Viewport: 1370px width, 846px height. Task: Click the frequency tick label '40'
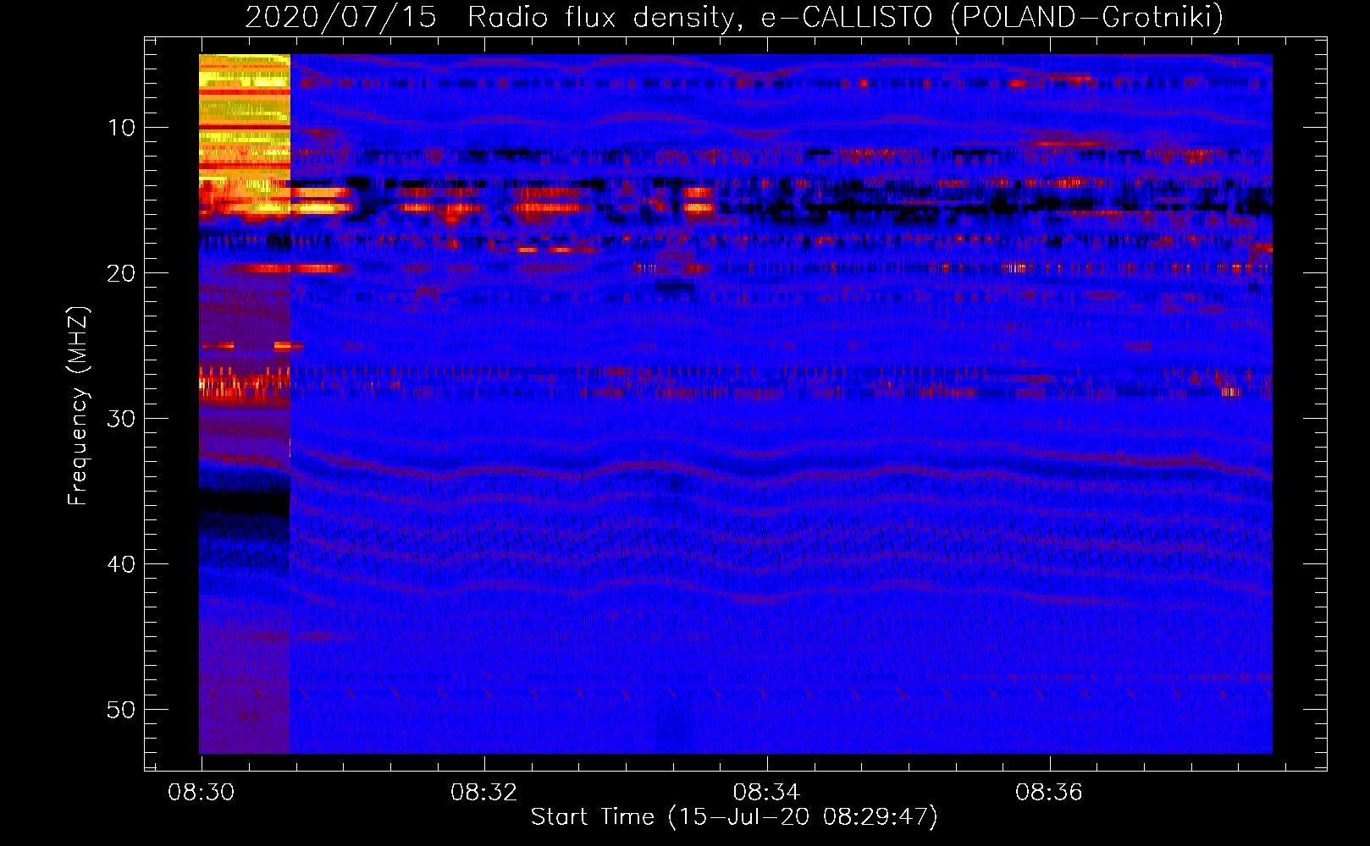121,564
